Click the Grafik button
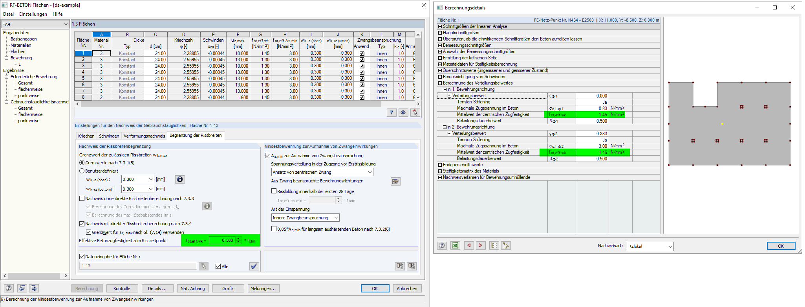Screen dimensions: 805x307 pos(228,289)
